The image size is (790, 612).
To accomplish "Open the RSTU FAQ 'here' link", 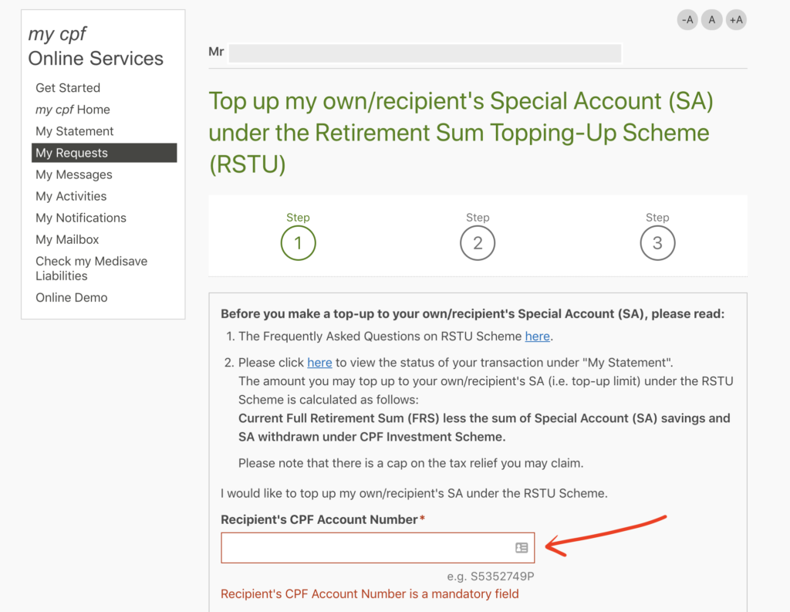I will click(537, 336).
